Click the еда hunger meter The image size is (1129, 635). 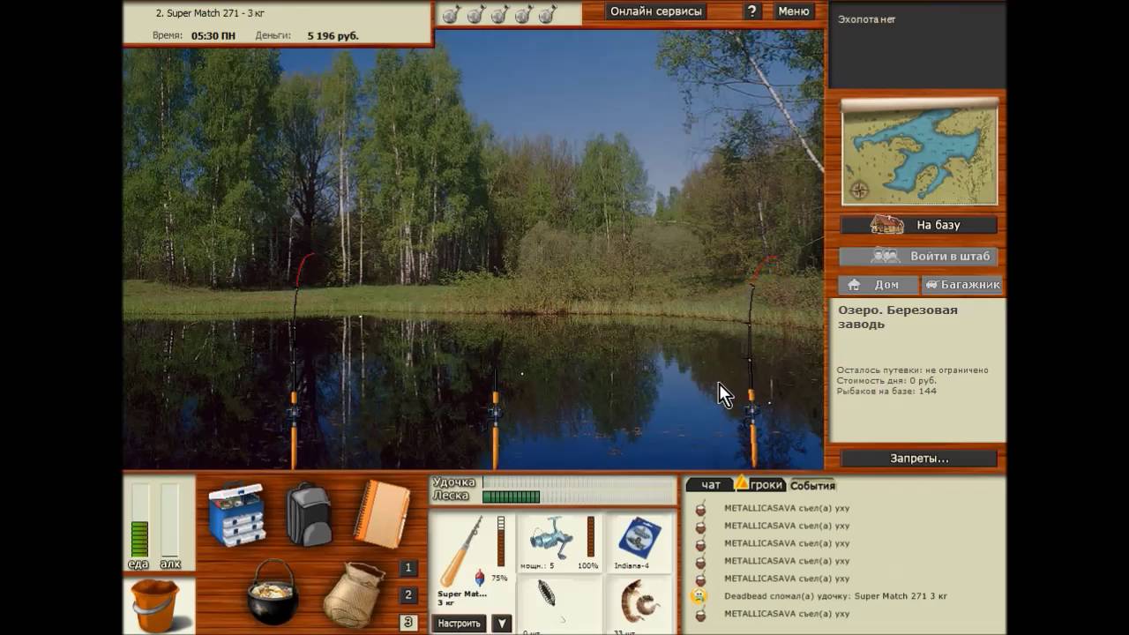(x=140, y=520)
